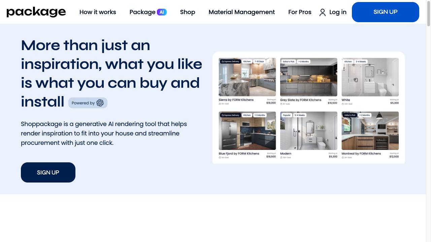Click the blue SIGN UP header button
Image resolution: width=431 pixels, height=242 pixels.
(x=386, y=12)
